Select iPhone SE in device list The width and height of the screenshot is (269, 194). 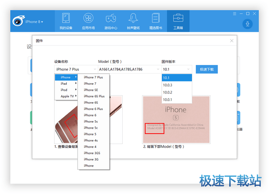pyautogui.click(x=94, y=90)
